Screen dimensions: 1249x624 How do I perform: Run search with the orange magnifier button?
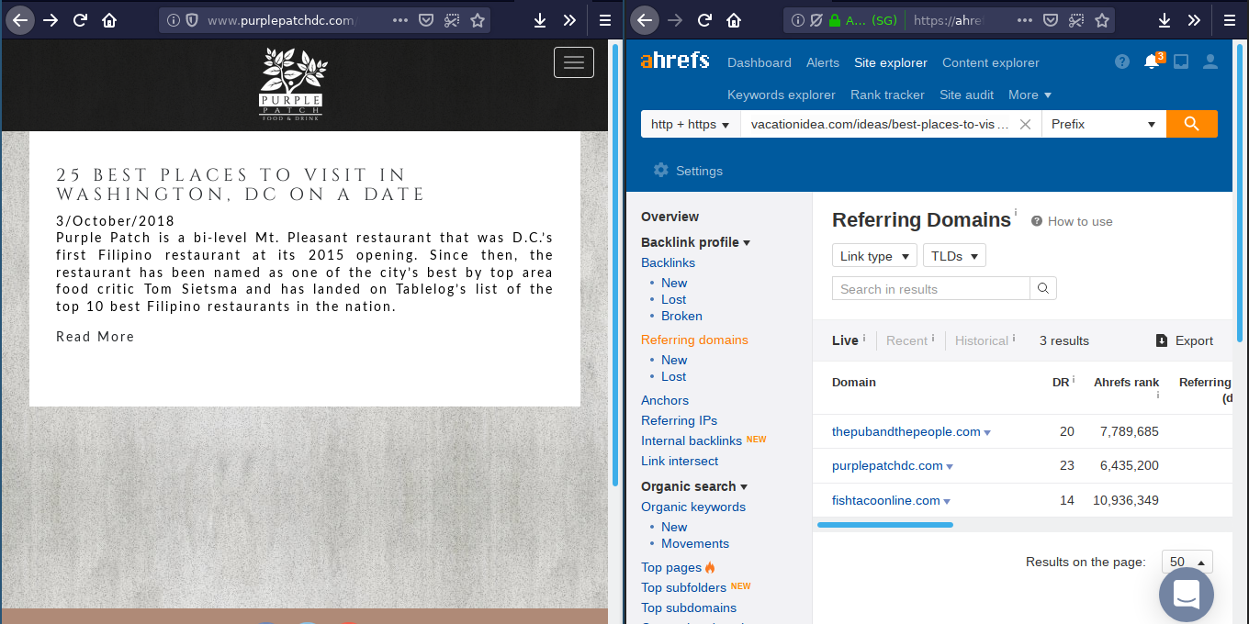[1192, 124]
